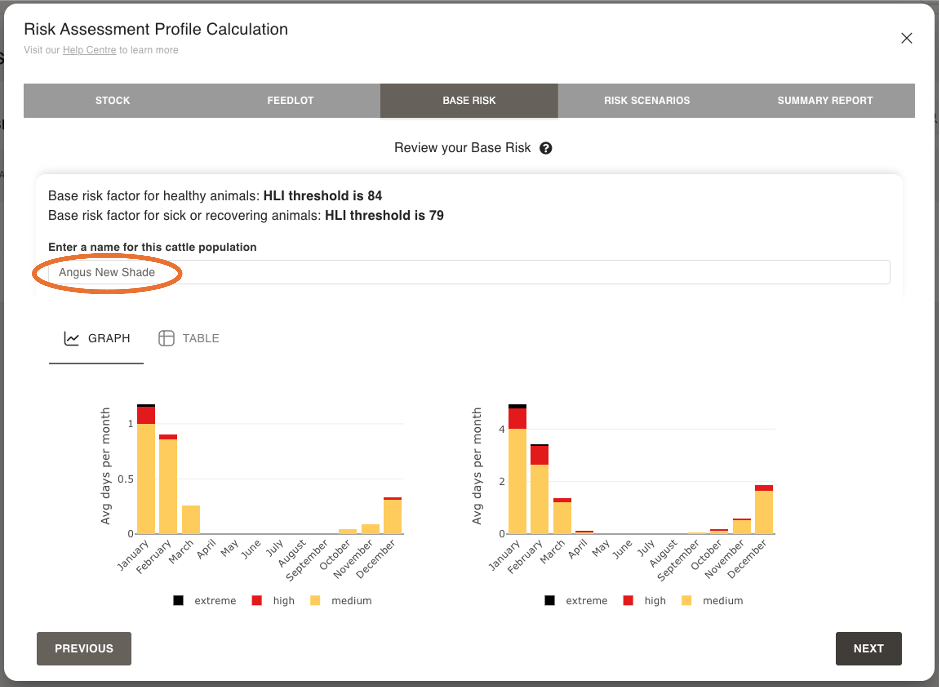Toggle extreme legend swatch in left chart

click(178, 600)
